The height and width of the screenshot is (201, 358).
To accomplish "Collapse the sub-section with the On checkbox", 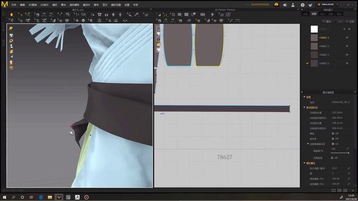I will pyautogui.click(x=308, y=144).
